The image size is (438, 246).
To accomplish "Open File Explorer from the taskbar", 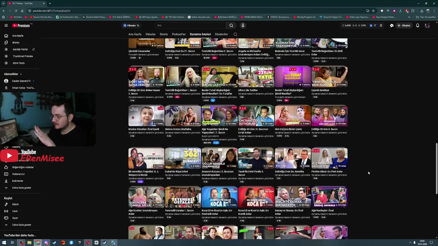I will coord(29,243).
